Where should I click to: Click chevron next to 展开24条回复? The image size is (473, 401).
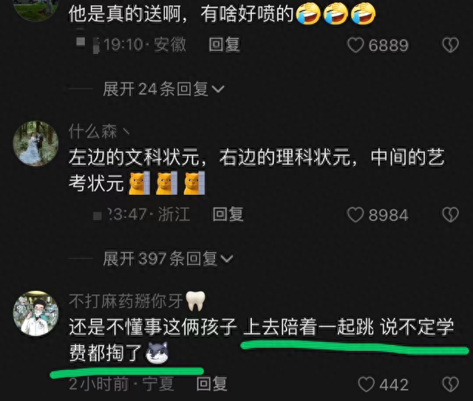click(218, 89)
